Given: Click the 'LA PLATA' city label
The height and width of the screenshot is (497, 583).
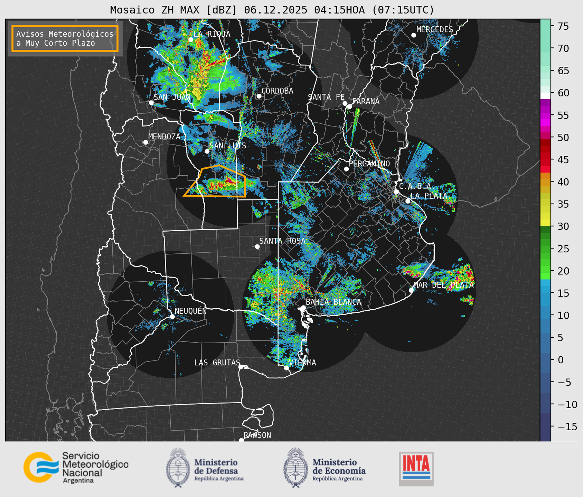Looking at the screenshot, I should [x=429, y=196].
